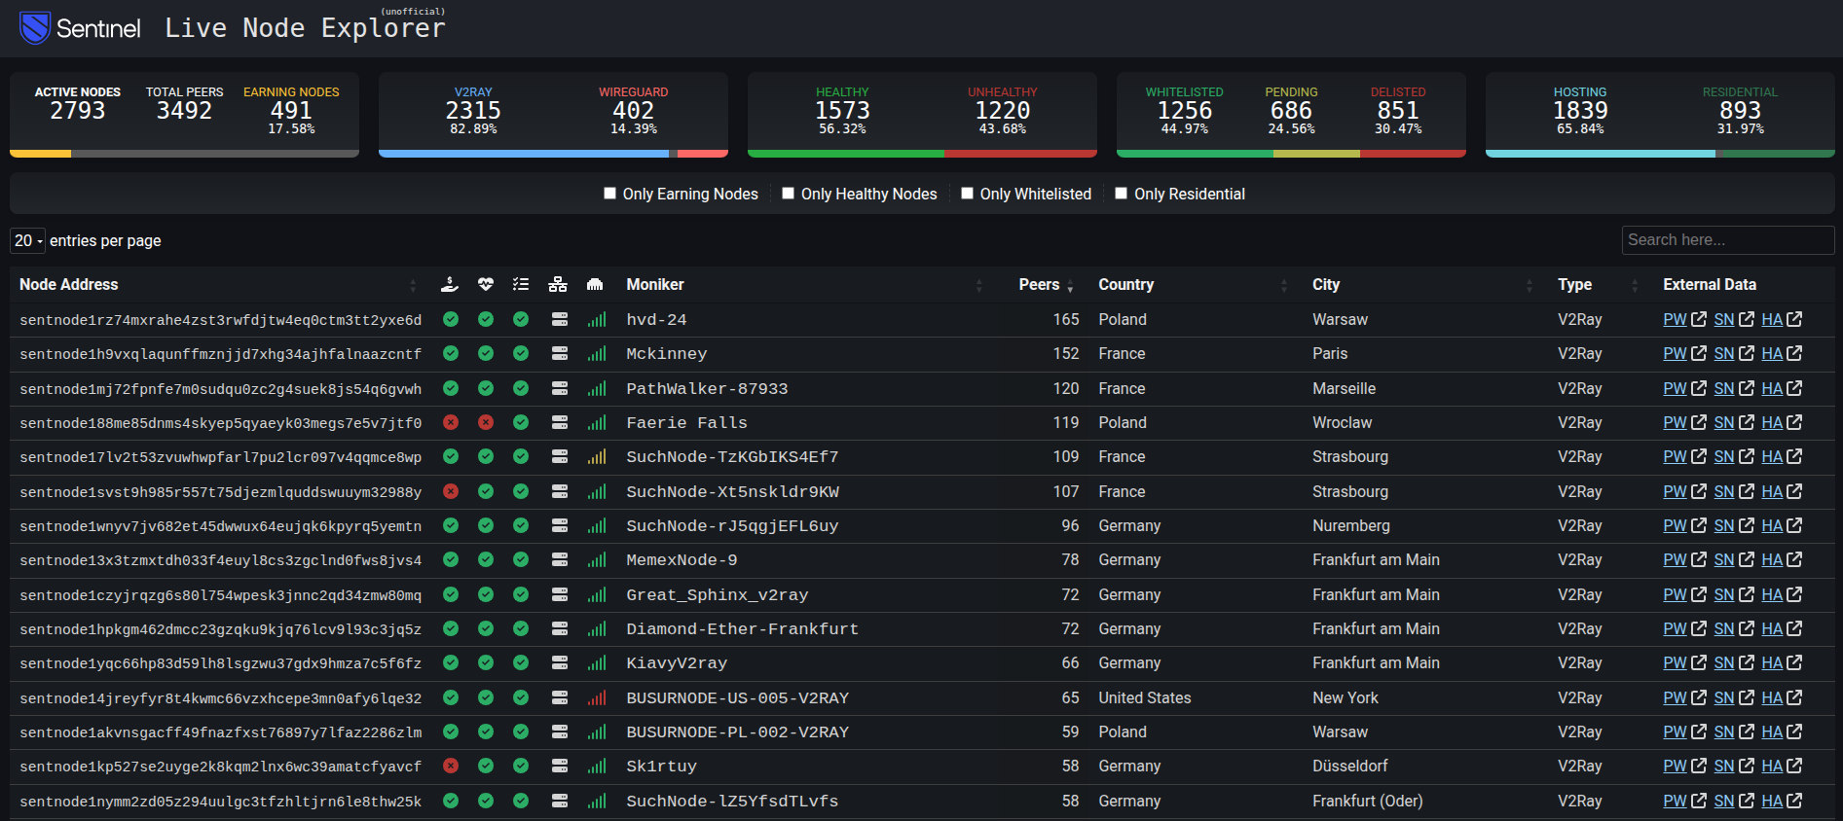Select moniker SuchNode-rJ5qgjEFL6uy

pos(732,526)
